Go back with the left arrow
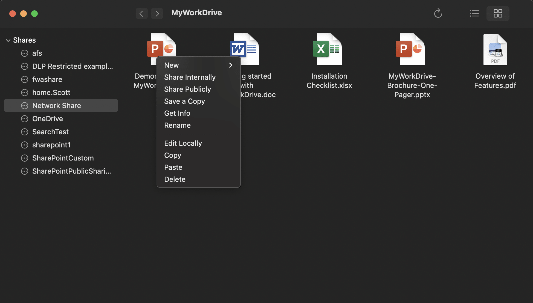This screenshot has width=533, height=303. pos(141,13)
